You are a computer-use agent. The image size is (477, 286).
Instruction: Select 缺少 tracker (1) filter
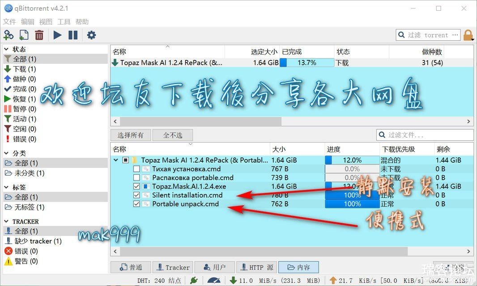[33, 241]
